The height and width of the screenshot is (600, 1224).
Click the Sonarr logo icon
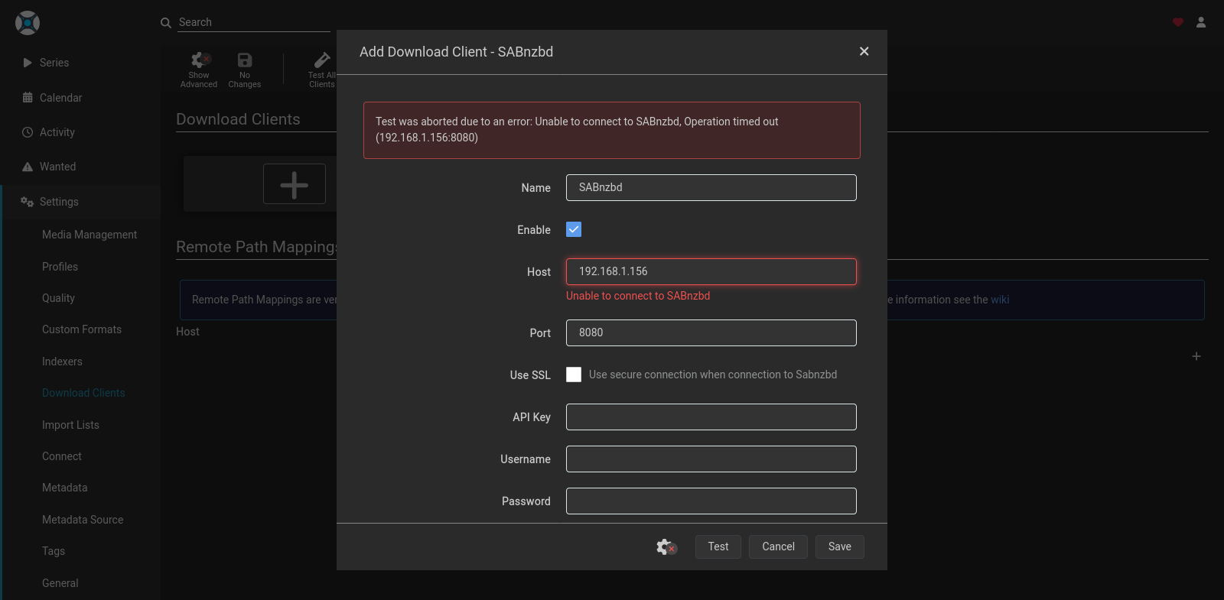28,23
